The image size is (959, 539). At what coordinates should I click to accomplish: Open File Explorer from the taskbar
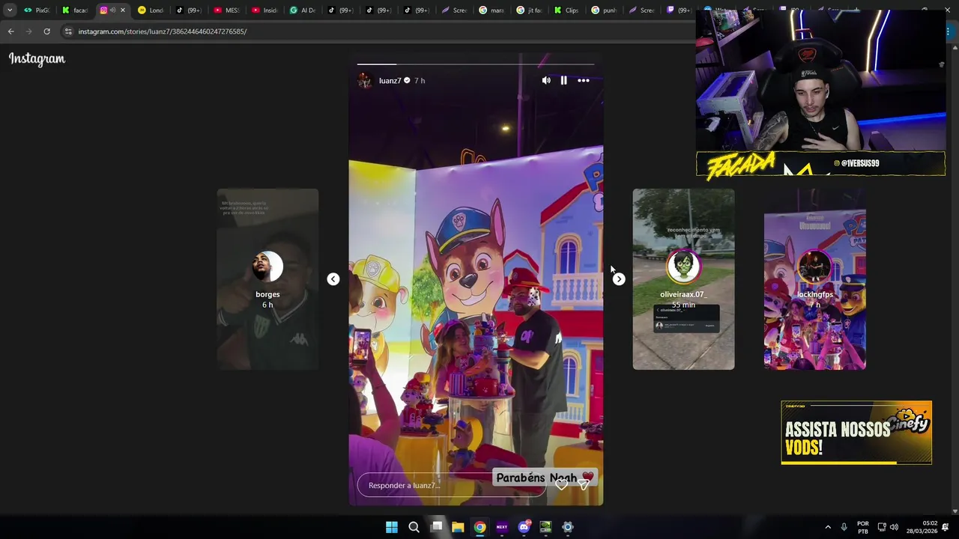458,527
